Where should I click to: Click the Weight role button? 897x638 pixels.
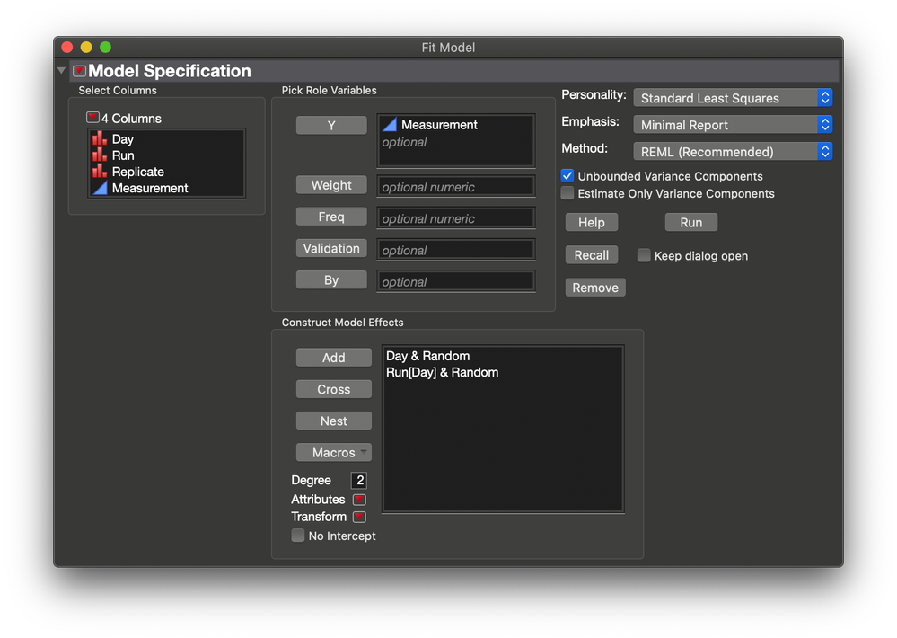pos(331,185)
